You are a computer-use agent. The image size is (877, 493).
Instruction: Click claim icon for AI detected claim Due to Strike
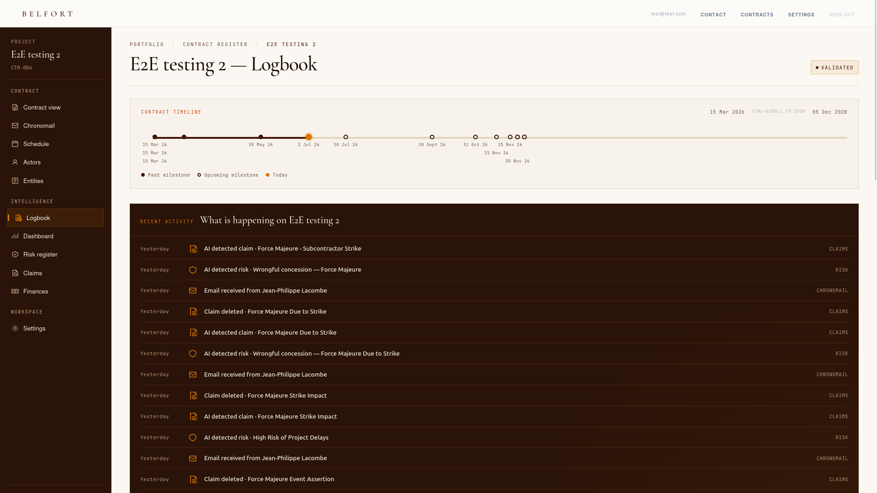tap(193, 333)
